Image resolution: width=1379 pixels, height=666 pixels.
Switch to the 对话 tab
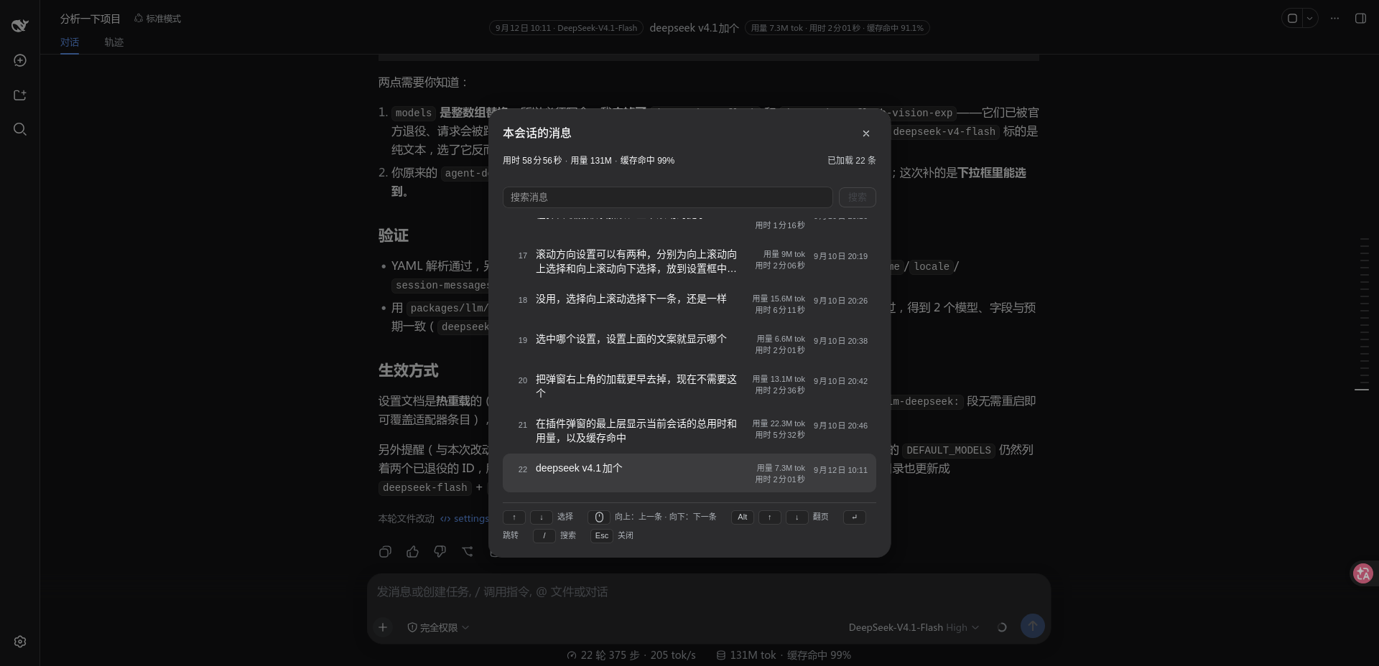(x=70, y=42)
